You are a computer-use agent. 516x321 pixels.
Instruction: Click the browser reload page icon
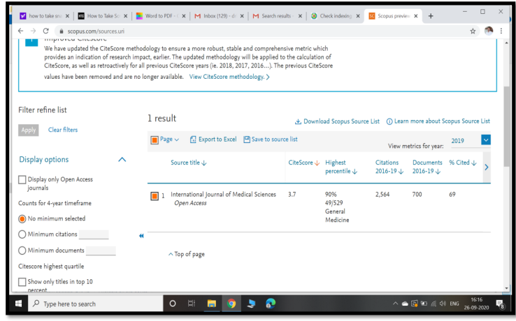pyautogui.click(x=46, y=31)
